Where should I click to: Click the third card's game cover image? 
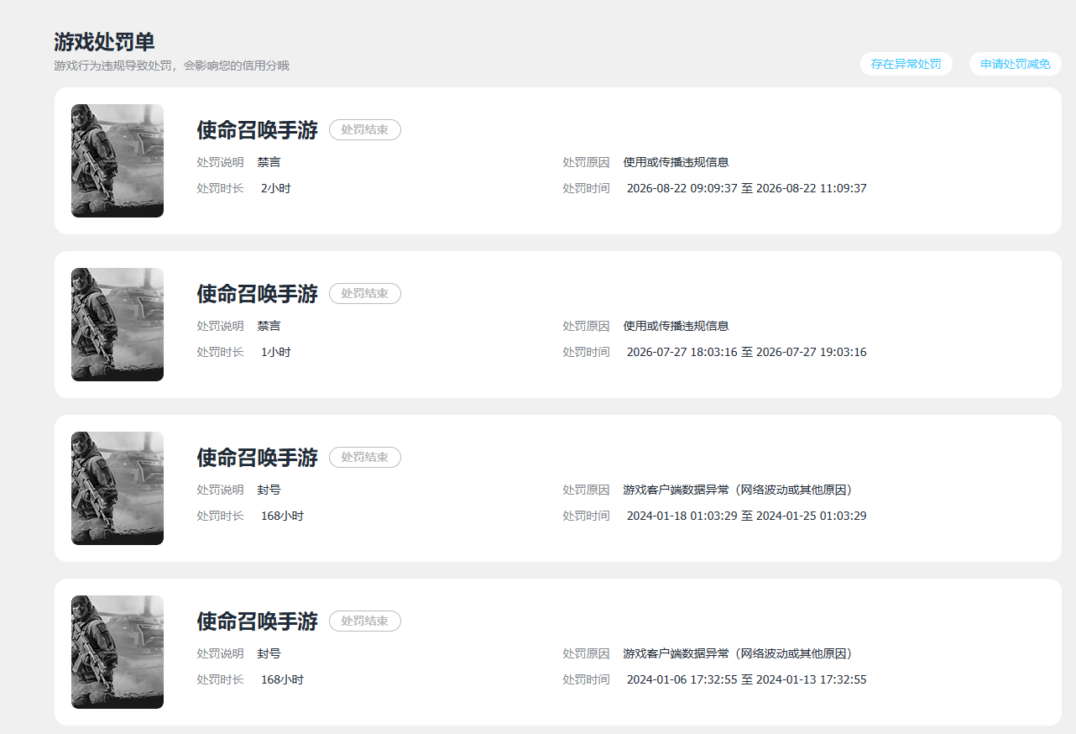118,488
